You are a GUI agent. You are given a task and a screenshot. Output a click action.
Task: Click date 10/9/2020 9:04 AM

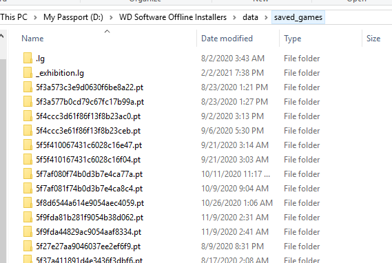pos(235,189)
